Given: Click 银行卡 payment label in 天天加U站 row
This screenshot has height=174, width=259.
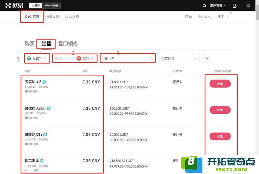Looking at the screenshot, I should tap(177, 82).
